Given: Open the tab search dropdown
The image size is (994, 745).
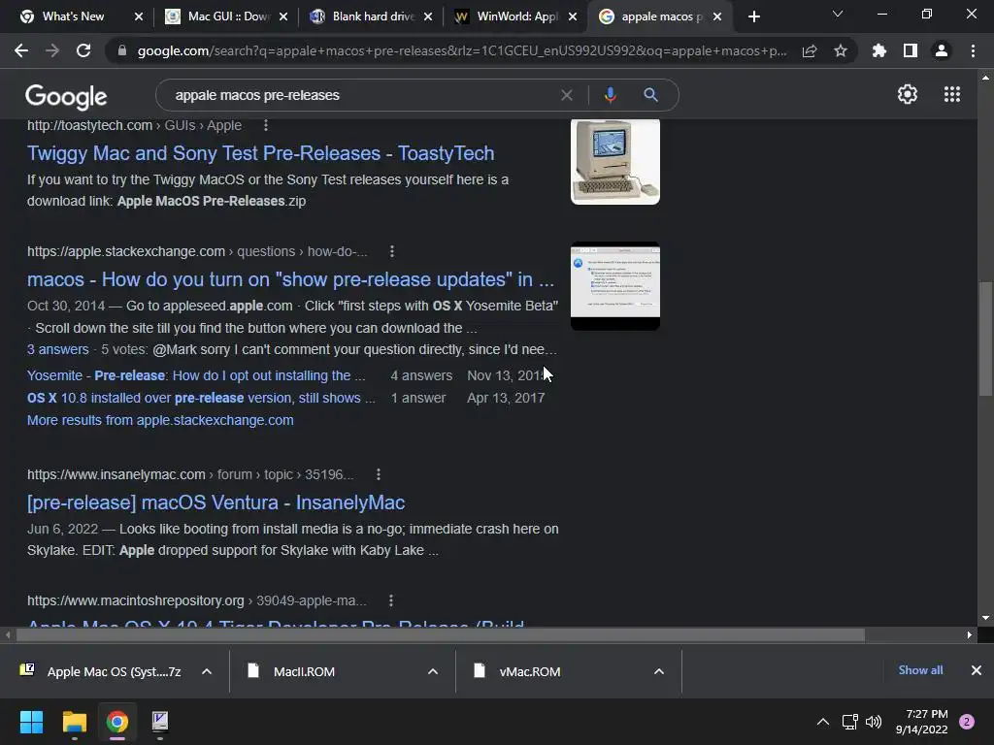Looking at the screenshot, I should pyautogui.click(x=838, y=14).
